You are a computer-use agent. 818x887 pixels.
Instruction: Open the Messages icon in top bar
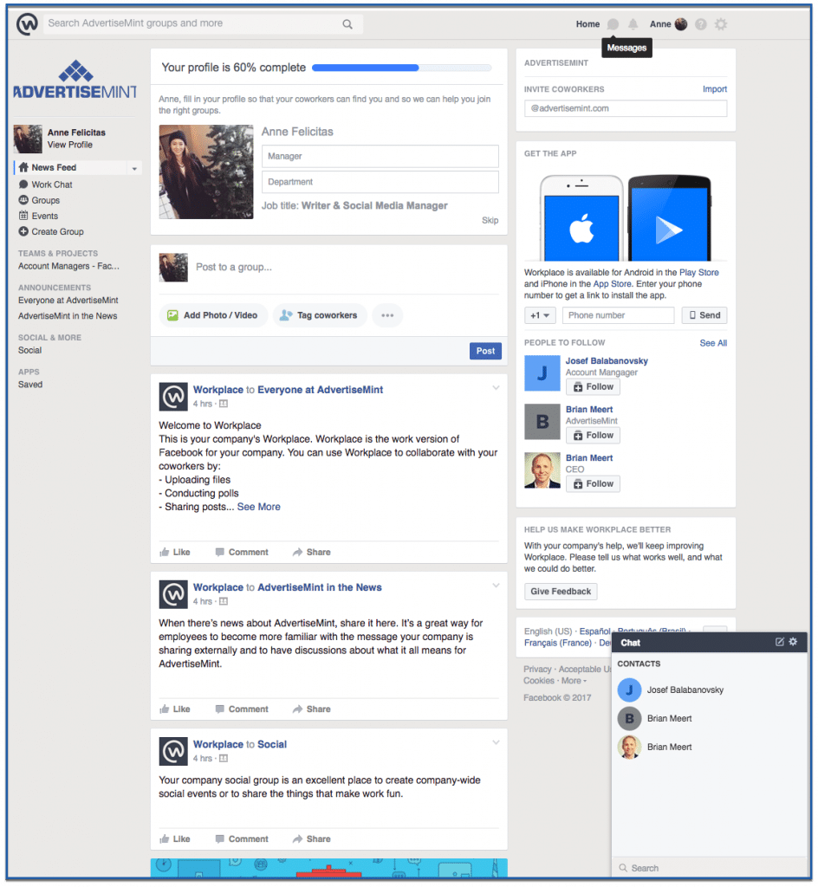click(x=613, y=24)
